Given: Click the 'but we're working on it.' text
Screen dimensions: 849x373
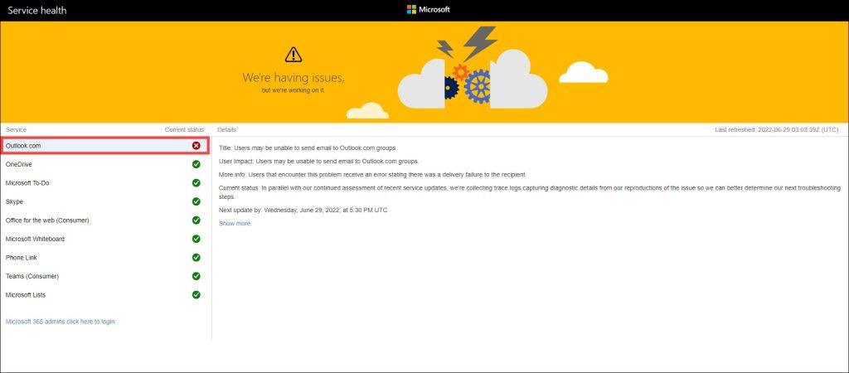Looking at the screenshot, I should point(294,90).
